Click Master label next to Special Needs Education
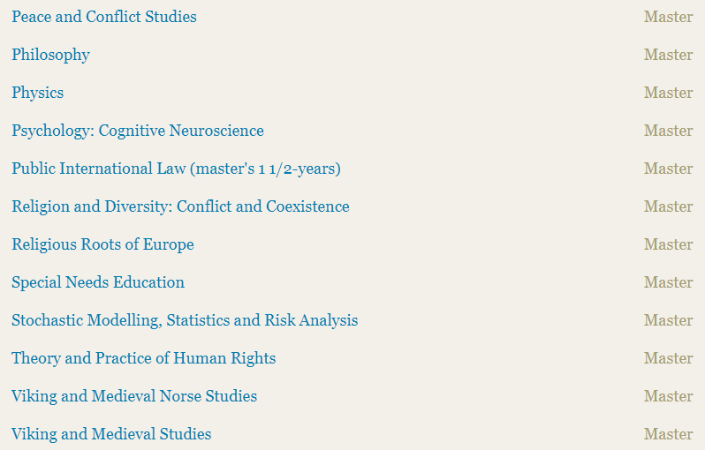The width and height of the screenshot is (705, 450). coord(668,282)
